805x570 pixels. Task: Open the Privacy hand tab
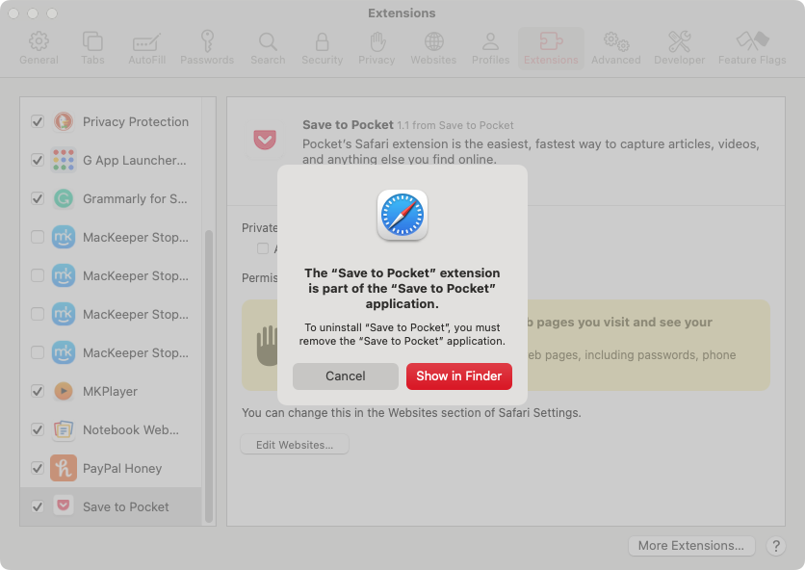click(x=377, y=48)
